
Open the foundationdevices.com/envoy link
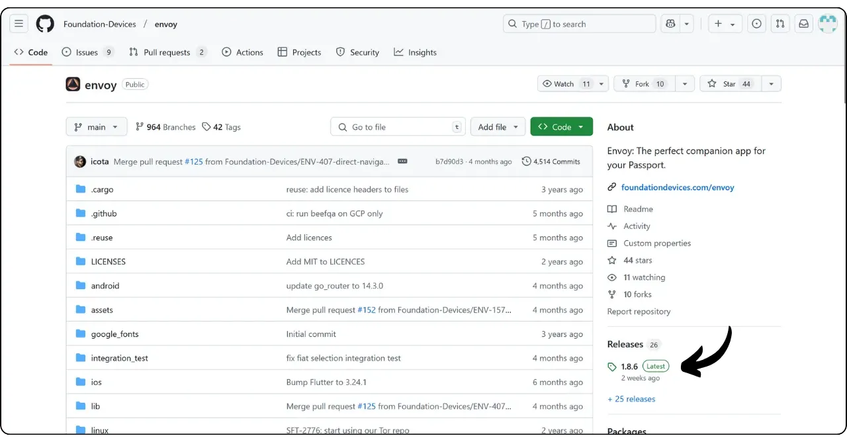(x=677, y=187)
